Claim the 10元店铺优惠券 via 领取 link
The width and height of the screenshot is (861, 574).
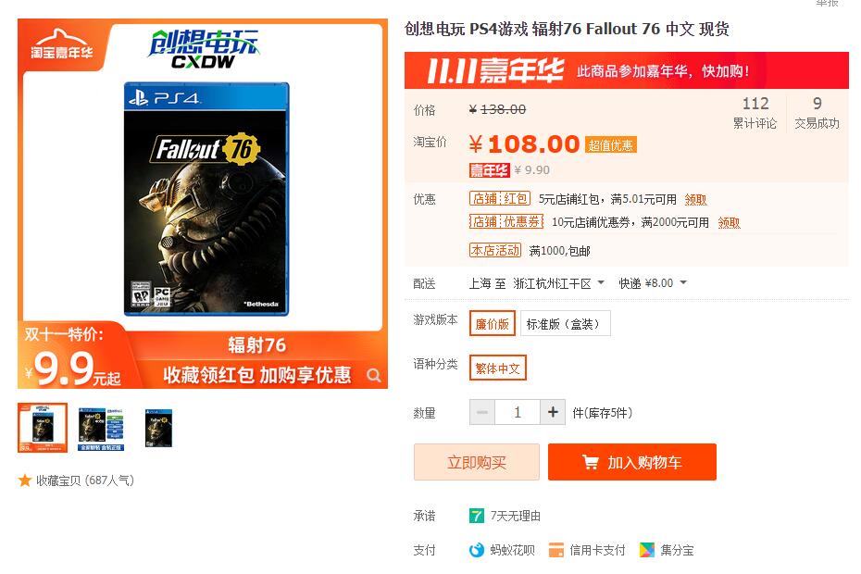click(730, 222)
